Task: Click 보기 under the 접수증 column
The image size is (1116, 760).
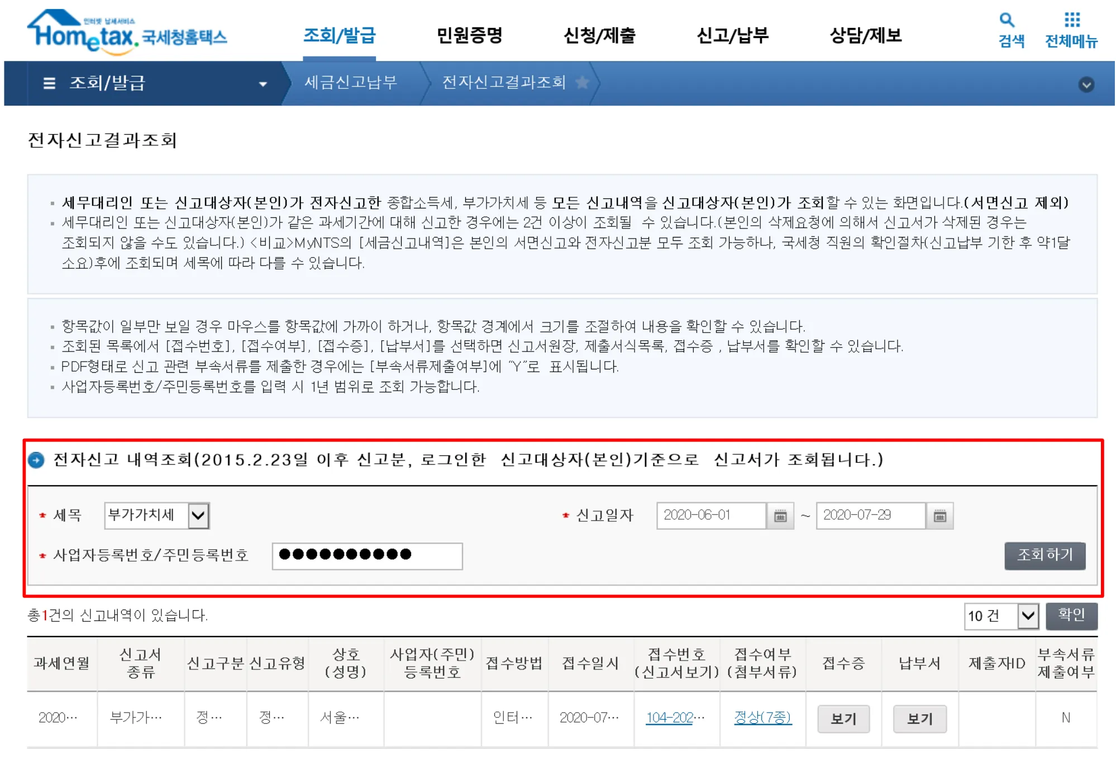Action: pyautogui.click(x=843, y=719)
